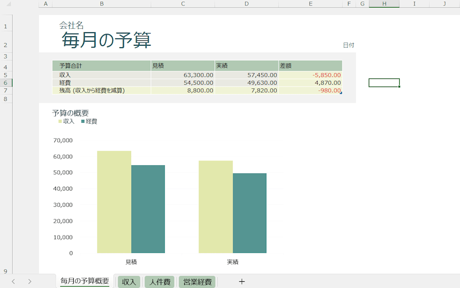
Task: Switch to the 人件費 sheet tab
Action: point(159,282)
